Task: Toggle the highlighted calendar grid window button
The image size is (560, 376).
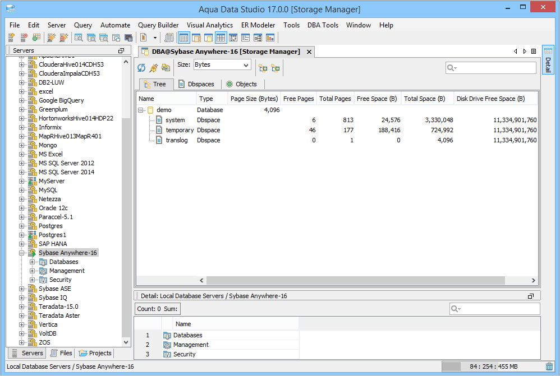Action: pyautogui.click(x=184, y=38)
